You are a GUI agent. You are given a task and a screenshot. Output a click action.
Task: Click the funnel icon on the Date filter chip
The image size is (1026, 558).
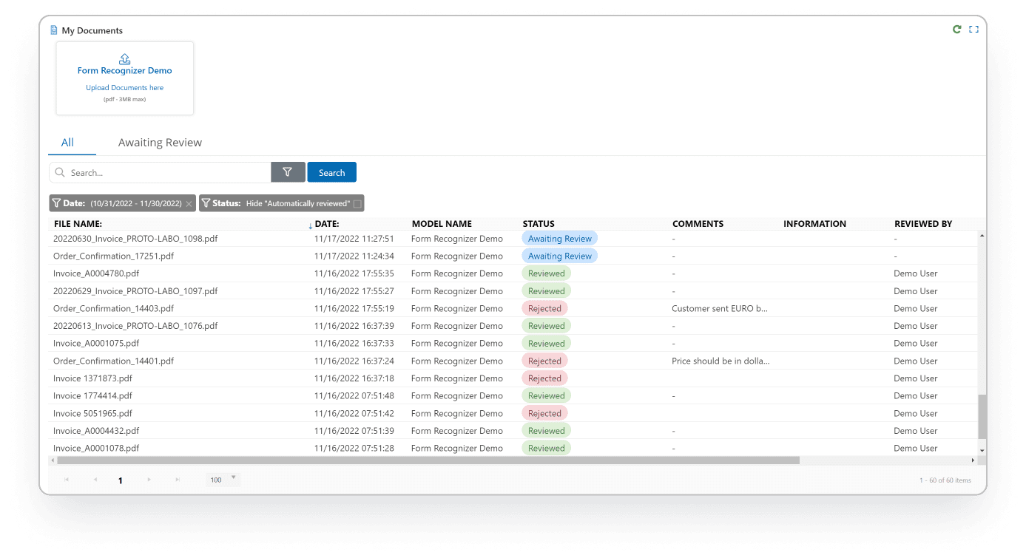56,203
